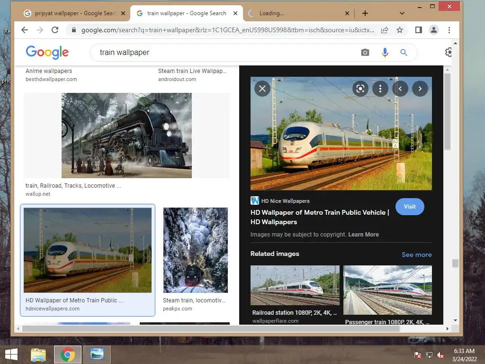Click the hdnicewallpapers.com source text
485x364 pixels.
(53, 309)
